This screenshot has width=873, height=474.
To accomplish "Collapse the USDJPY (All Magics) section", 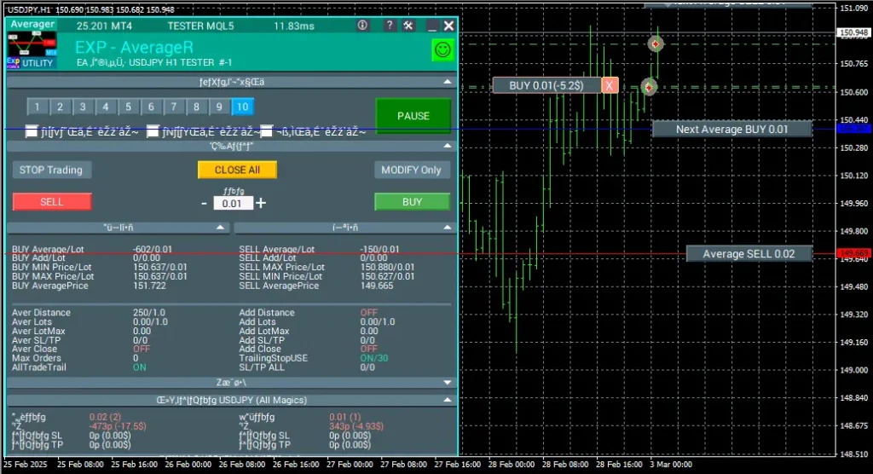I will (447, 400).
